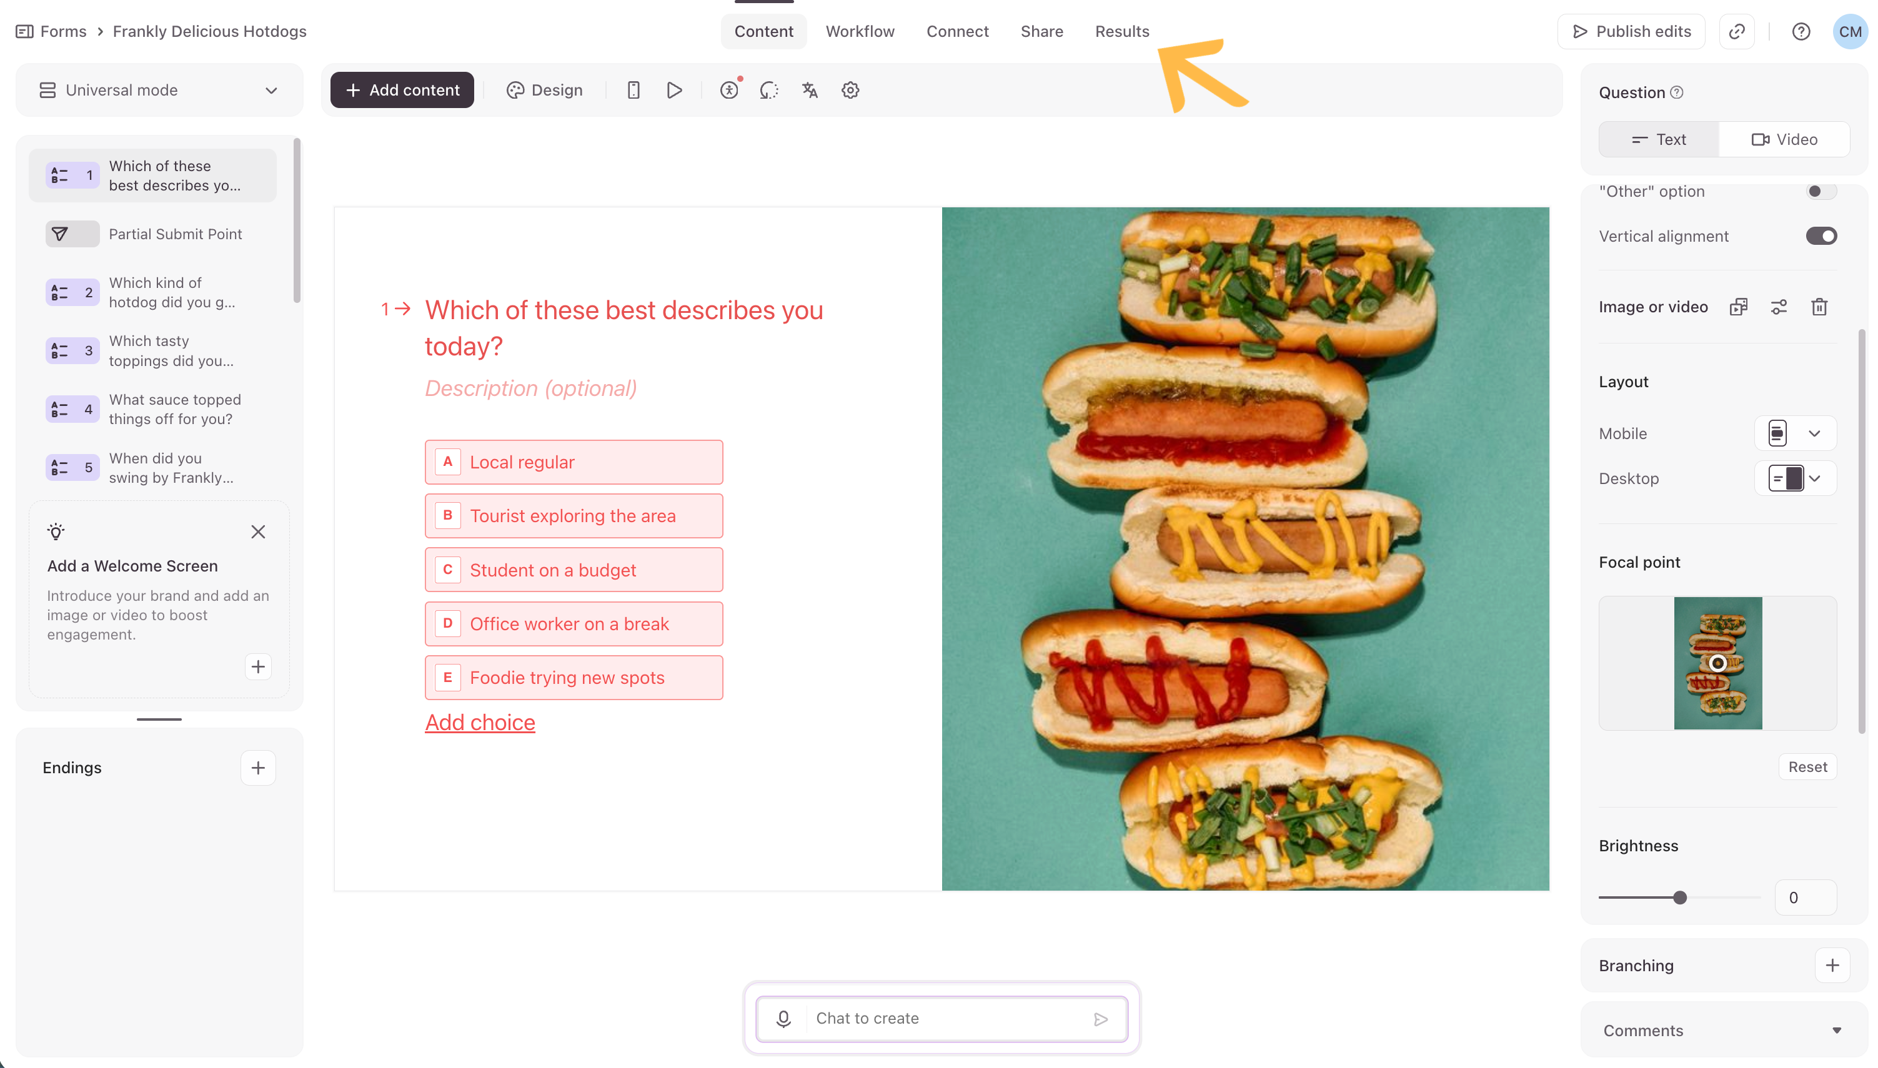Open the accessibility checker icon
The image size is (1878, 1068).
728,90
